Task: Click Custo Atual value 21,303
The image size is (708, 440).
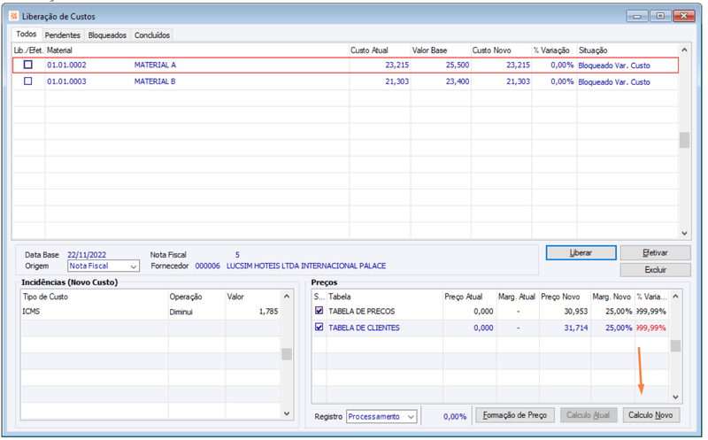Action: [x=396, y=81]
